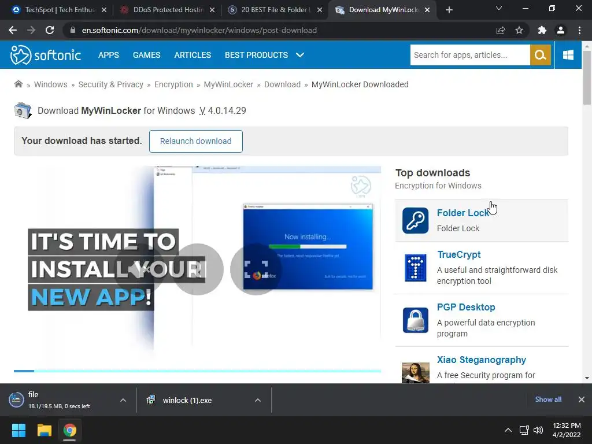
Task: Open the TrueCrypt app icon
Action: click(x=415, y=268)
